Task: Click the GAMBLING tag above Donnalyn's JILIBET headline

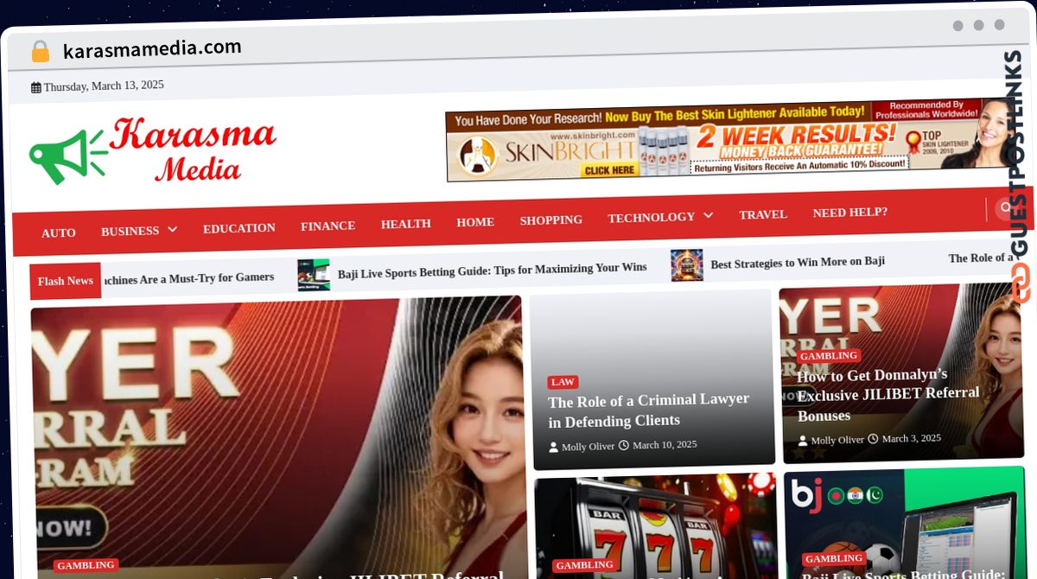Action: pyautogui.click(x=829, y=356)
